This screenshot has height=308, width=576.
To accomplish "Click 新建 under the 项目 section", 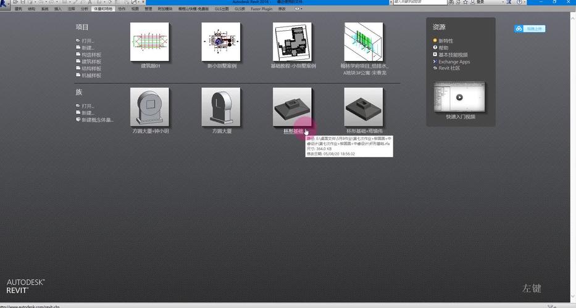I will (88, 47).
